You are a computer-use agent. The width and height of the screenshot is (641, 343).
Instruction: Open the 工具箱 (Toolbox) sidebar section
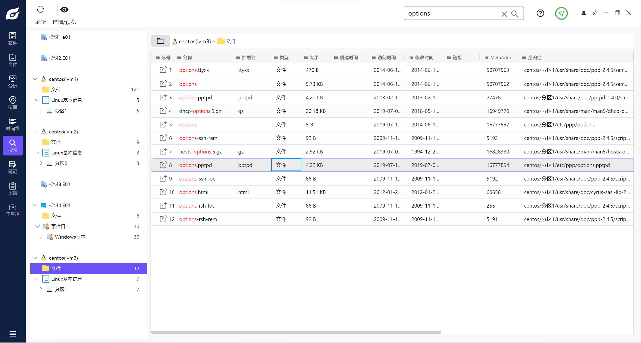(x=13, y=210)
